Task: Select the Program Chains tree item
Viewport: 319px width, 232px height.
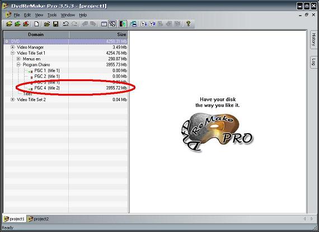Action: click(x=36, y=65)
